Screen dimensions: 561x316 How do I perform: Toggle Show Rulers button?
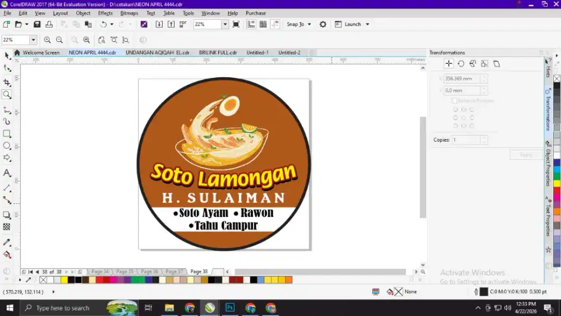click(x=251, y=24)
